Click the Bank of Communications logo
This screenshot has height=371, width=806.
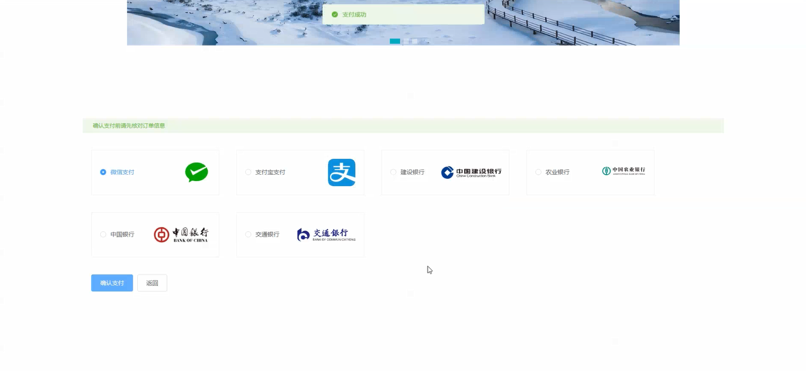point(326,234)
